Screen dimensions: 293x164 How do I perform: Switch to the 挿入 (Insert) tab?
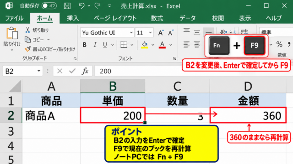73,18
